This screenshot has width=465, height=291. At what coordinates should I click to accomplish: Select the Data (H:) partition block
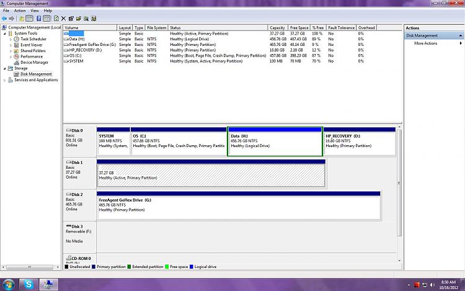click(x=275, y=141)
